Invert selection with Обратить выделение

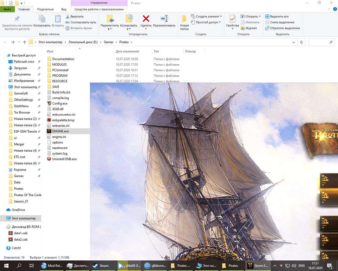click(282, 28)
